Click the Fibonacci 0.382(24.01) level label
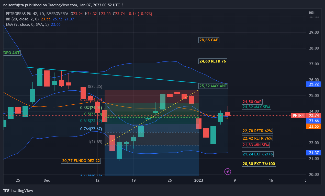Viewport: 325px width, 196px height. (x=91, y=108)
